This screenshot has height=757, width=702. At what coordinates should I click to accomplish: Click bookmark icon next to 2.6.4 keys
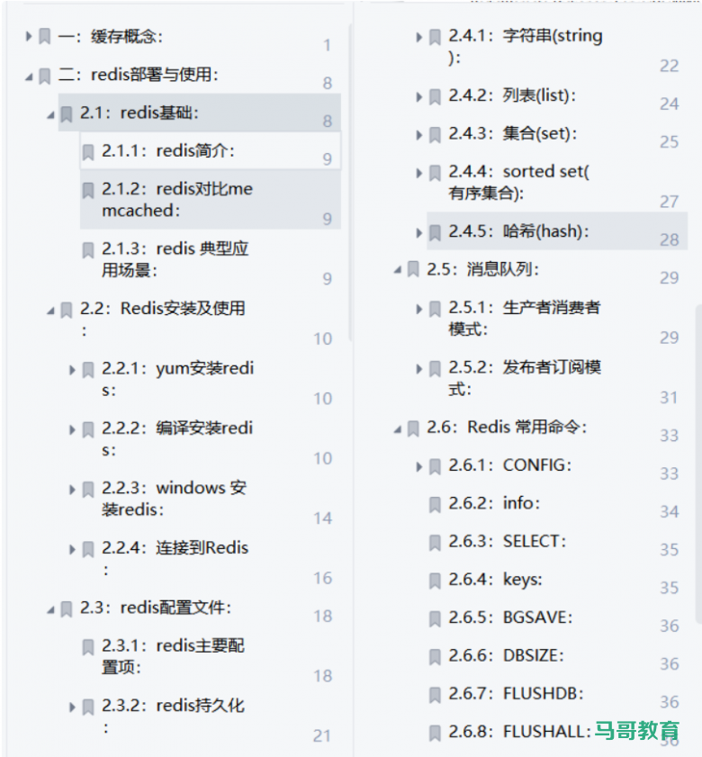(x=435, y=581)
